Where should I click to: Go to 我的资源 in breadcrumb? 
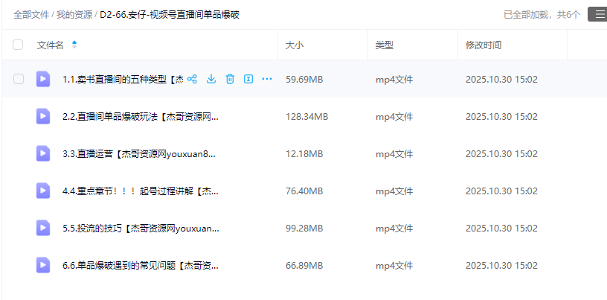tap(74, 14)
